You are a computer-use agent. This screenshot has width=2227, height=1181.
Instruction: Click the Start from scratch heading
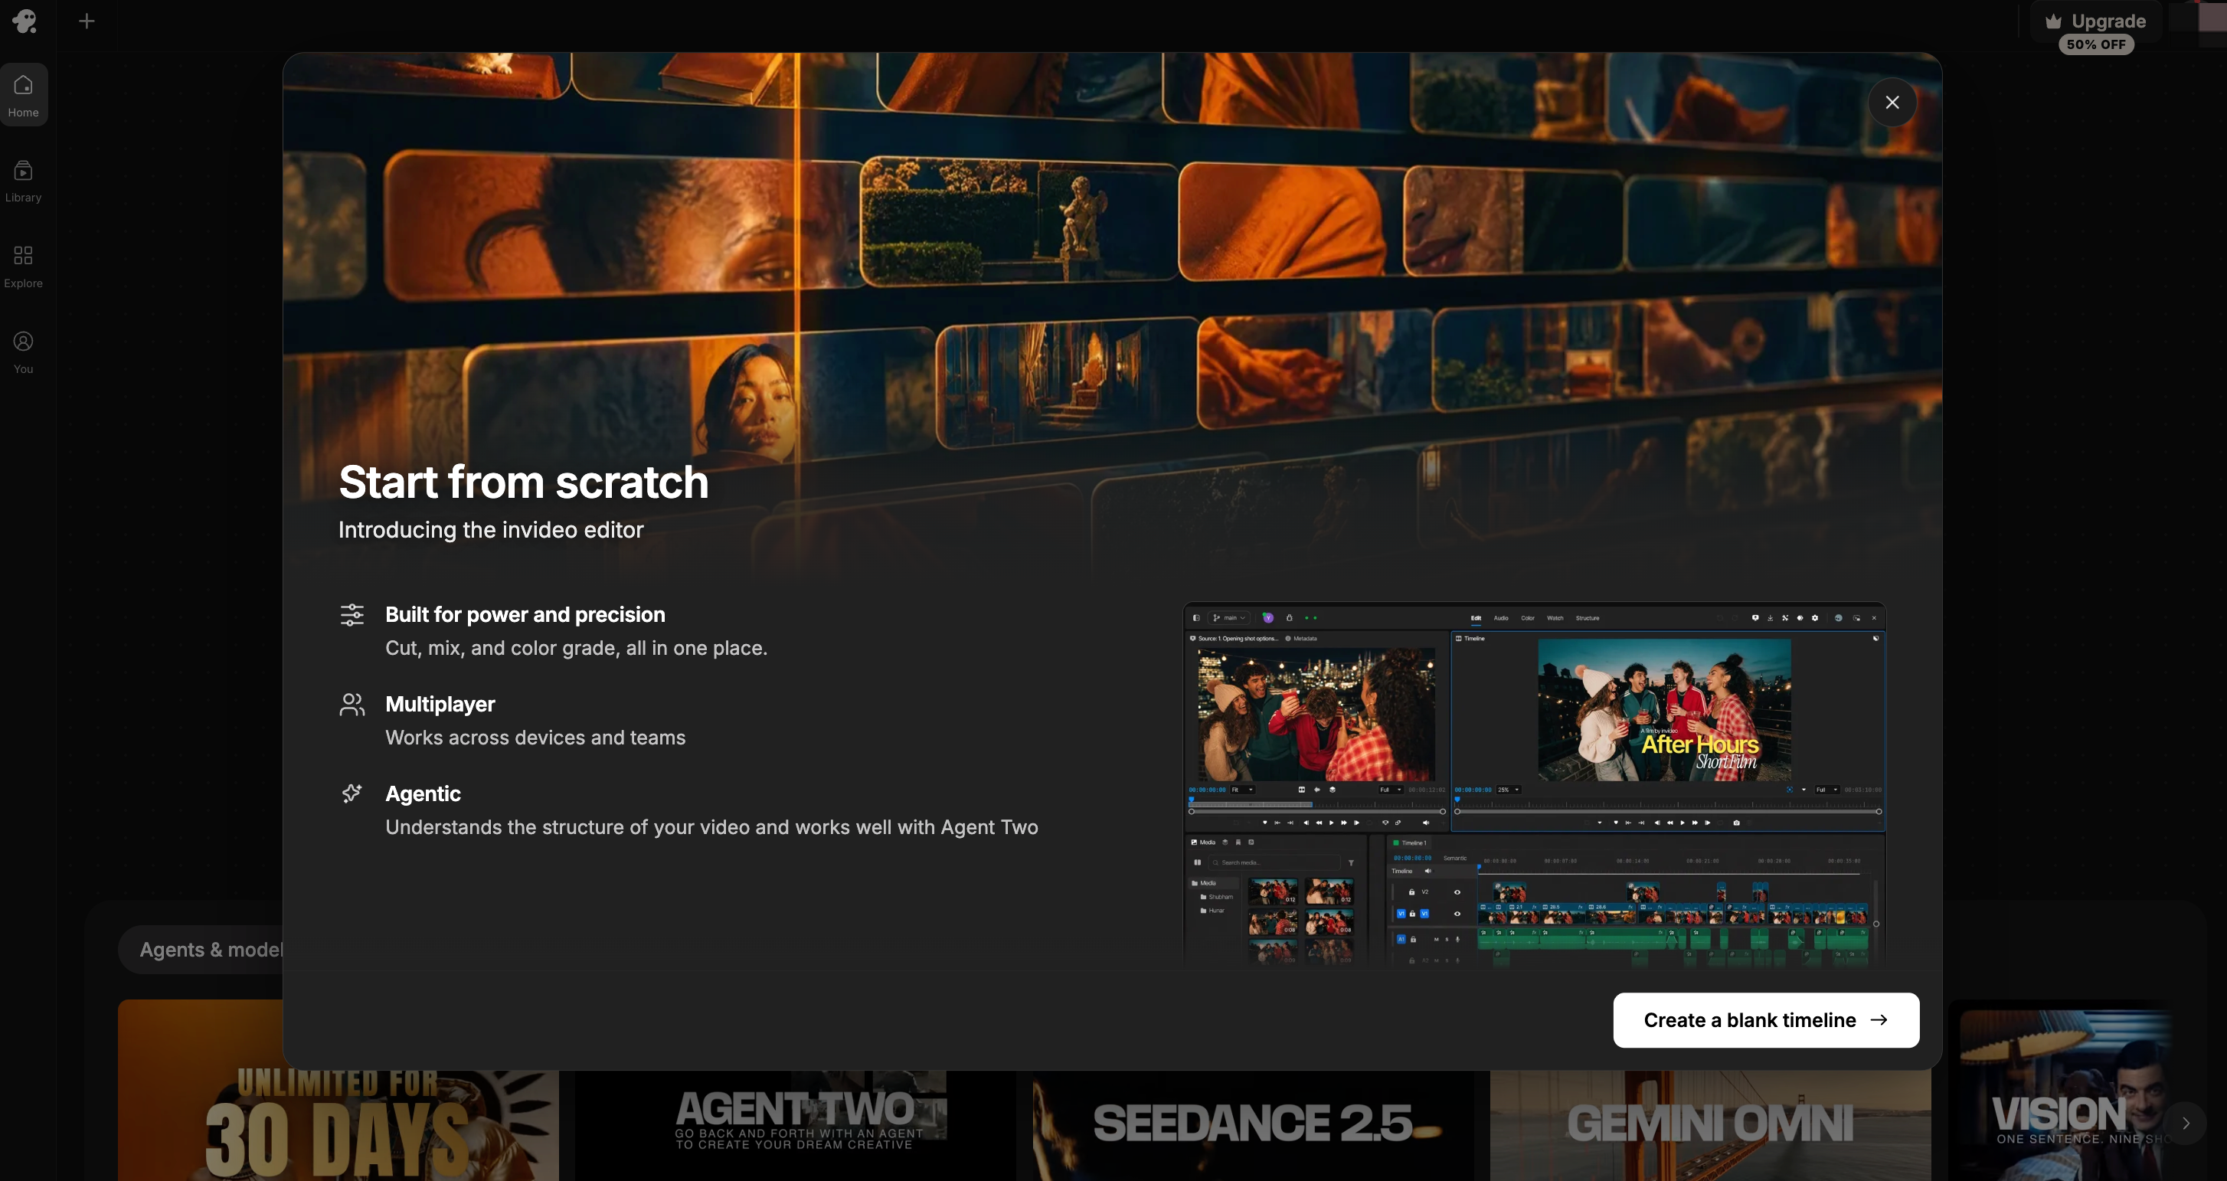(523, 482)
